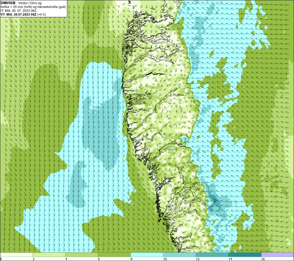This screenshot has width=294, height=261.
Task: Click the legend scale label '2'
Action: 34,259
